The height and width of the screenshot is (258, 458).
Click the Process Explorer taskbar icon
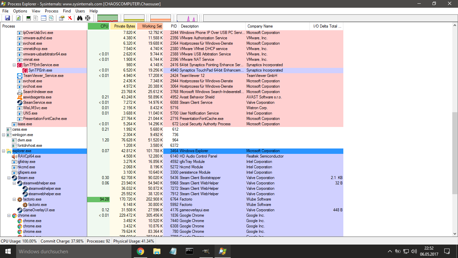tap(222, 251)
